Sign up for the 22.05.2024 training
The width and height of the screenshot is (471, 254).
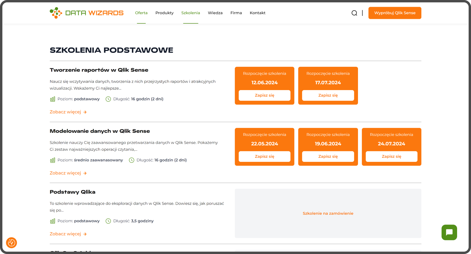click(x=264, y=157)
